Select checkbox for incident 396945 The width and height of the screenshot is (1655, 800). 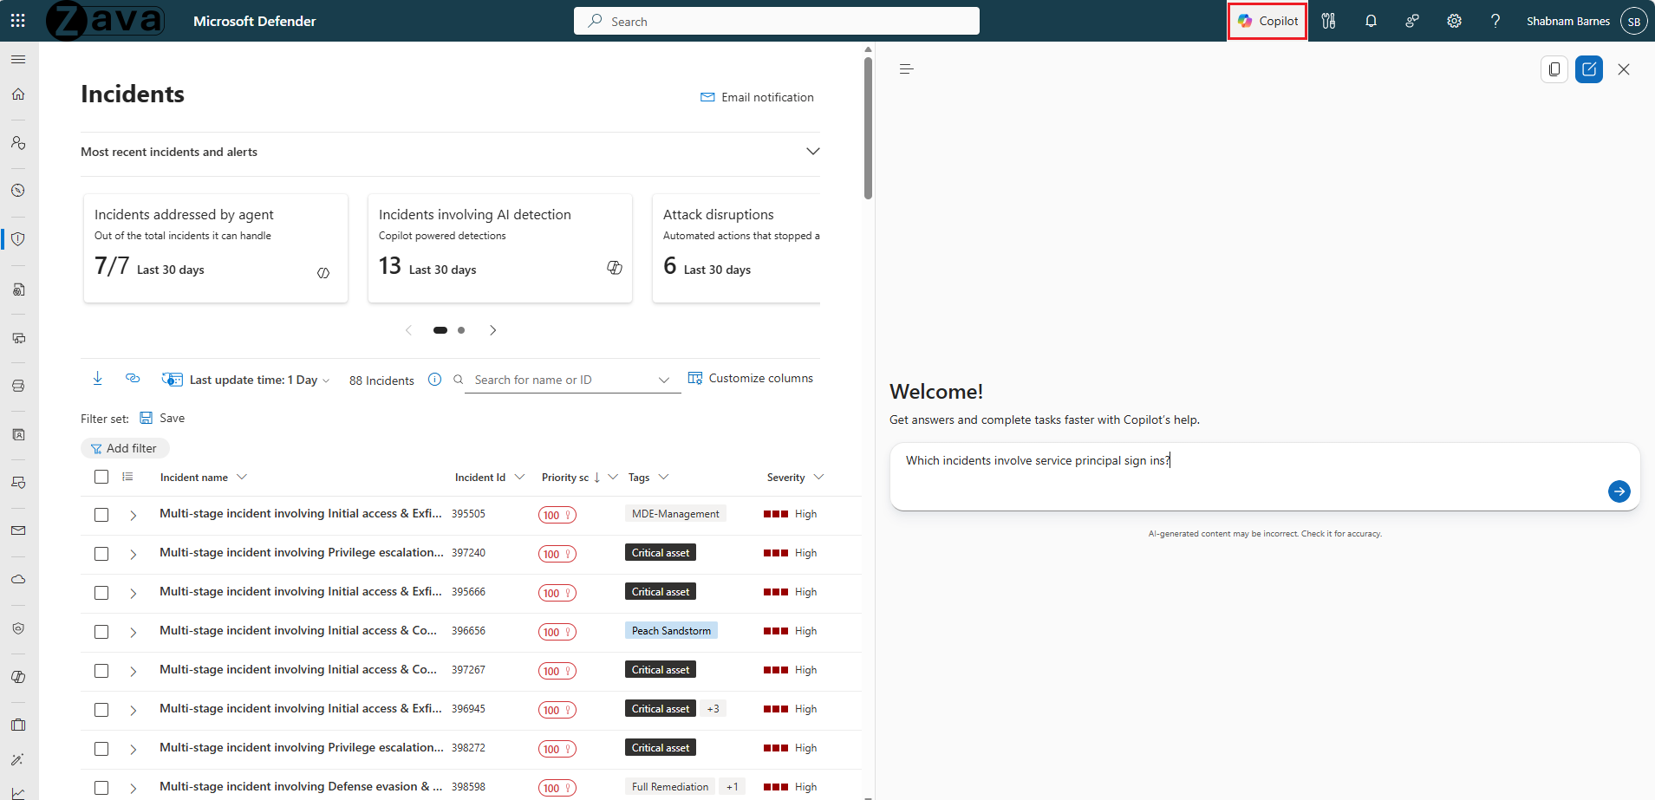point(101,710)
